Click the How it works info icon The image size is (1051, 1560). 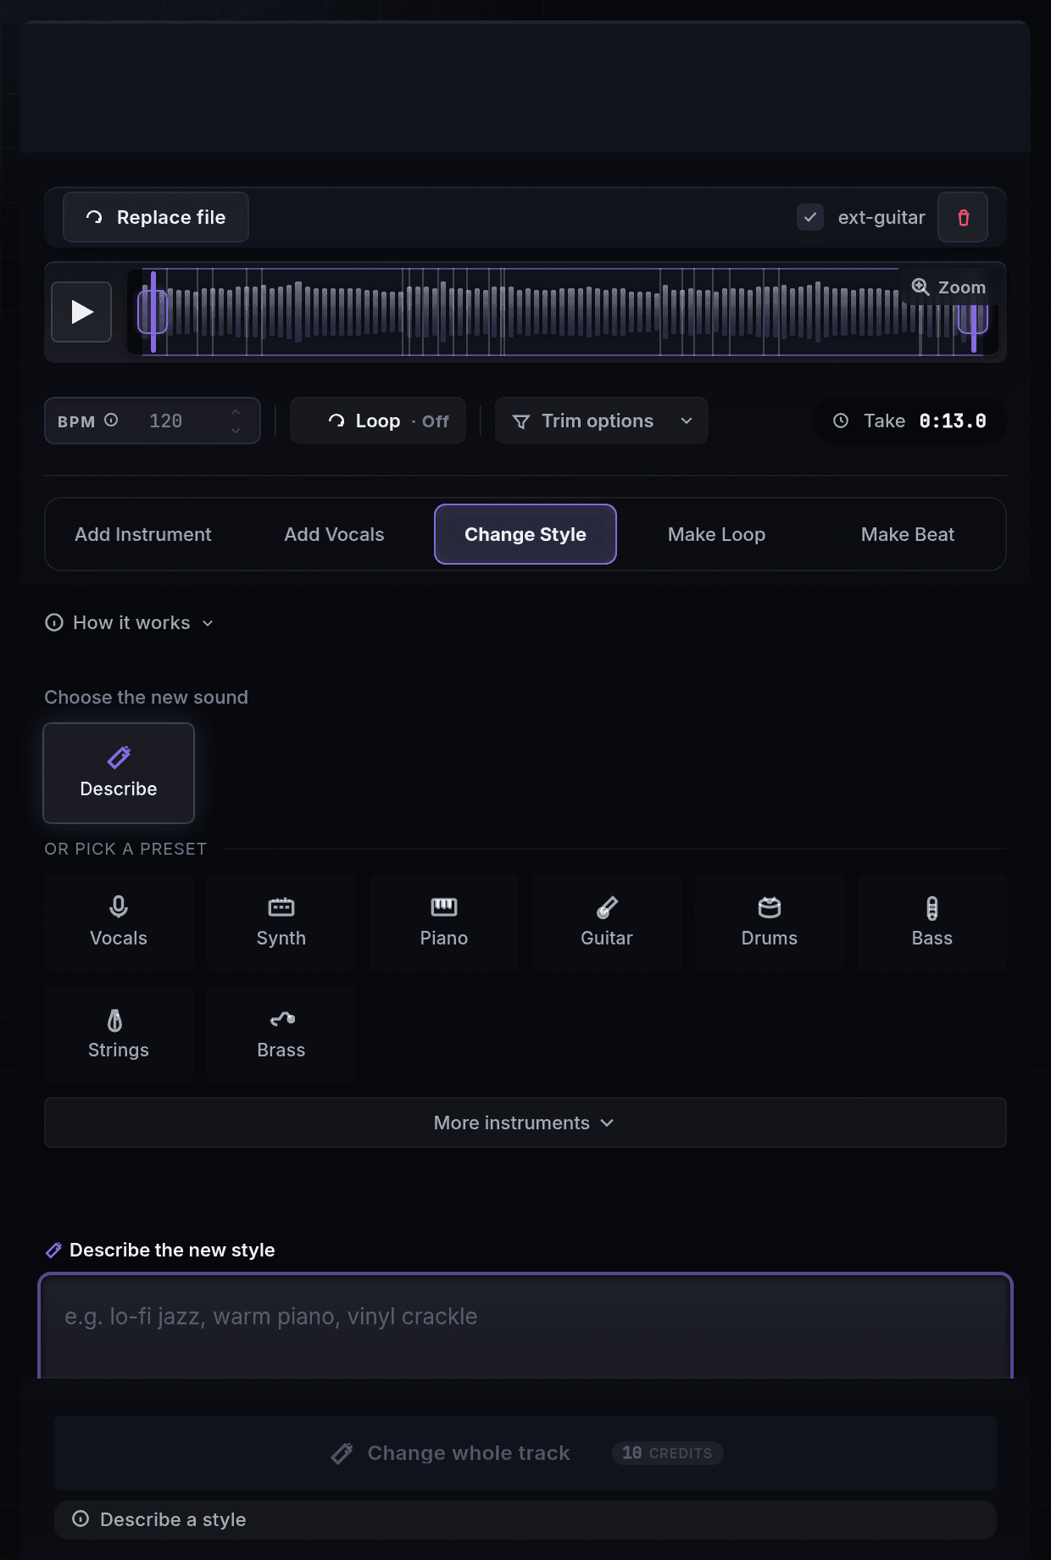pyautogui.click(x=54, y=622)
